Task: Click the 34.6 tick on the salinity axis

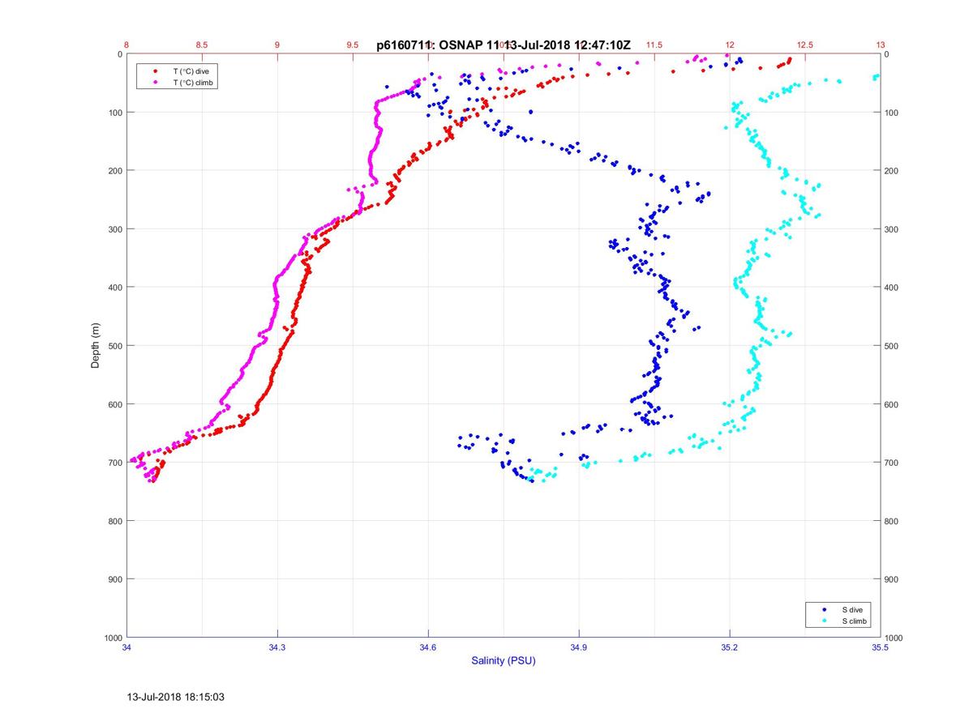Action: coord(428,647)
